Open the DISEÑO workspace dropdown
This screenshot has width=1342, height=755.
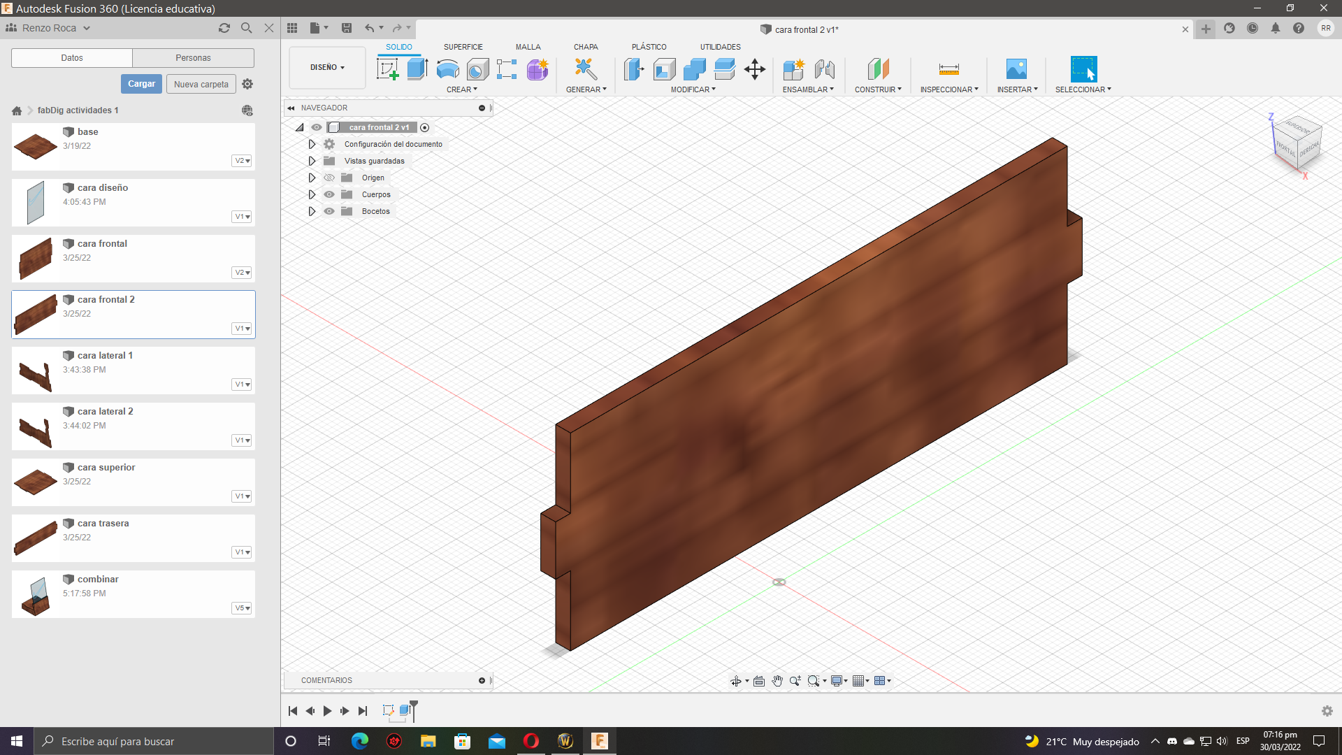point(327,68)
